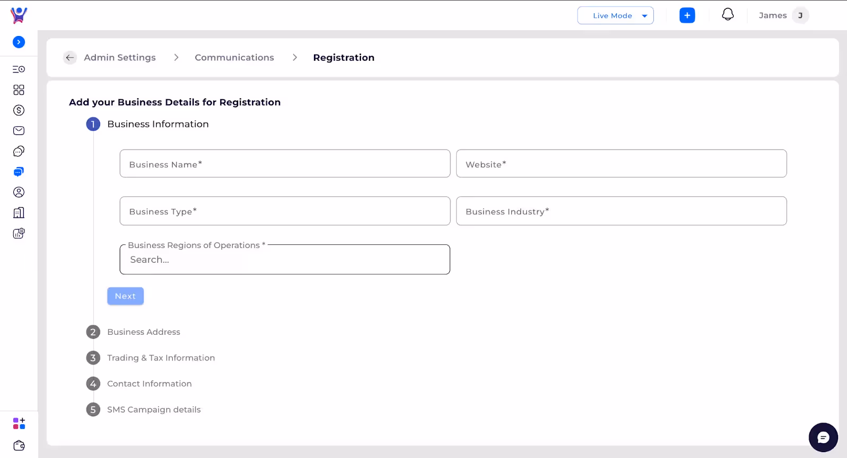Screen dimensions: 847x458
Task: Open the chat support bubble
Action: (823, 437)
